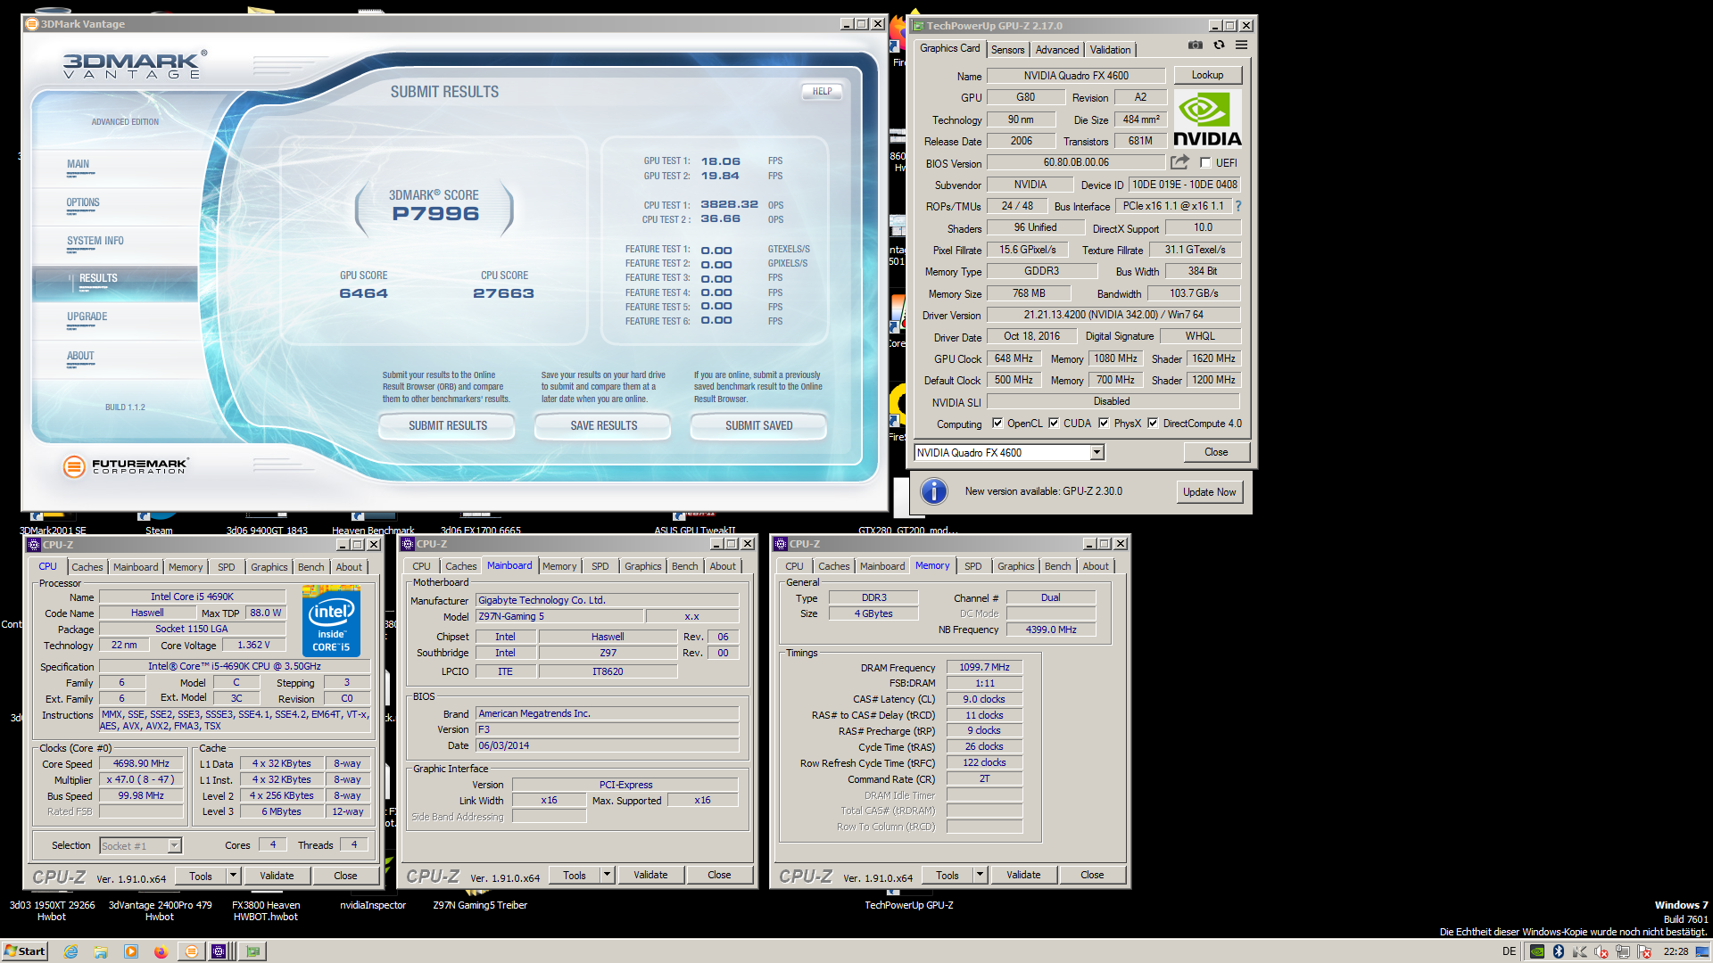Switch to GPU-Z Validation tab
Screen dimensions: 1713x963
pyautogui.click(x=1110, y=50)
